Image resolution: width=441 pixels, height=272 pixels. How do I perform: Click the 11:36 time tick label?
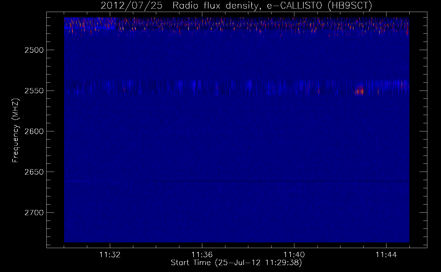pos(202,255)
